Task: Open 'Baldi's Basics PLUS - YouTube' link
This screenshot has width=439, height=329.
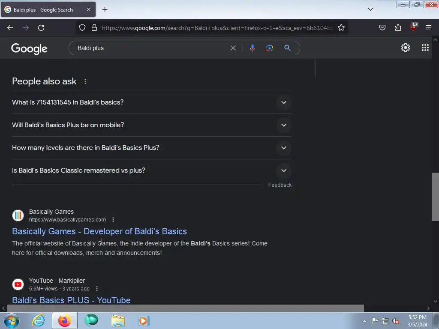Action: click(x=71, y=300)
